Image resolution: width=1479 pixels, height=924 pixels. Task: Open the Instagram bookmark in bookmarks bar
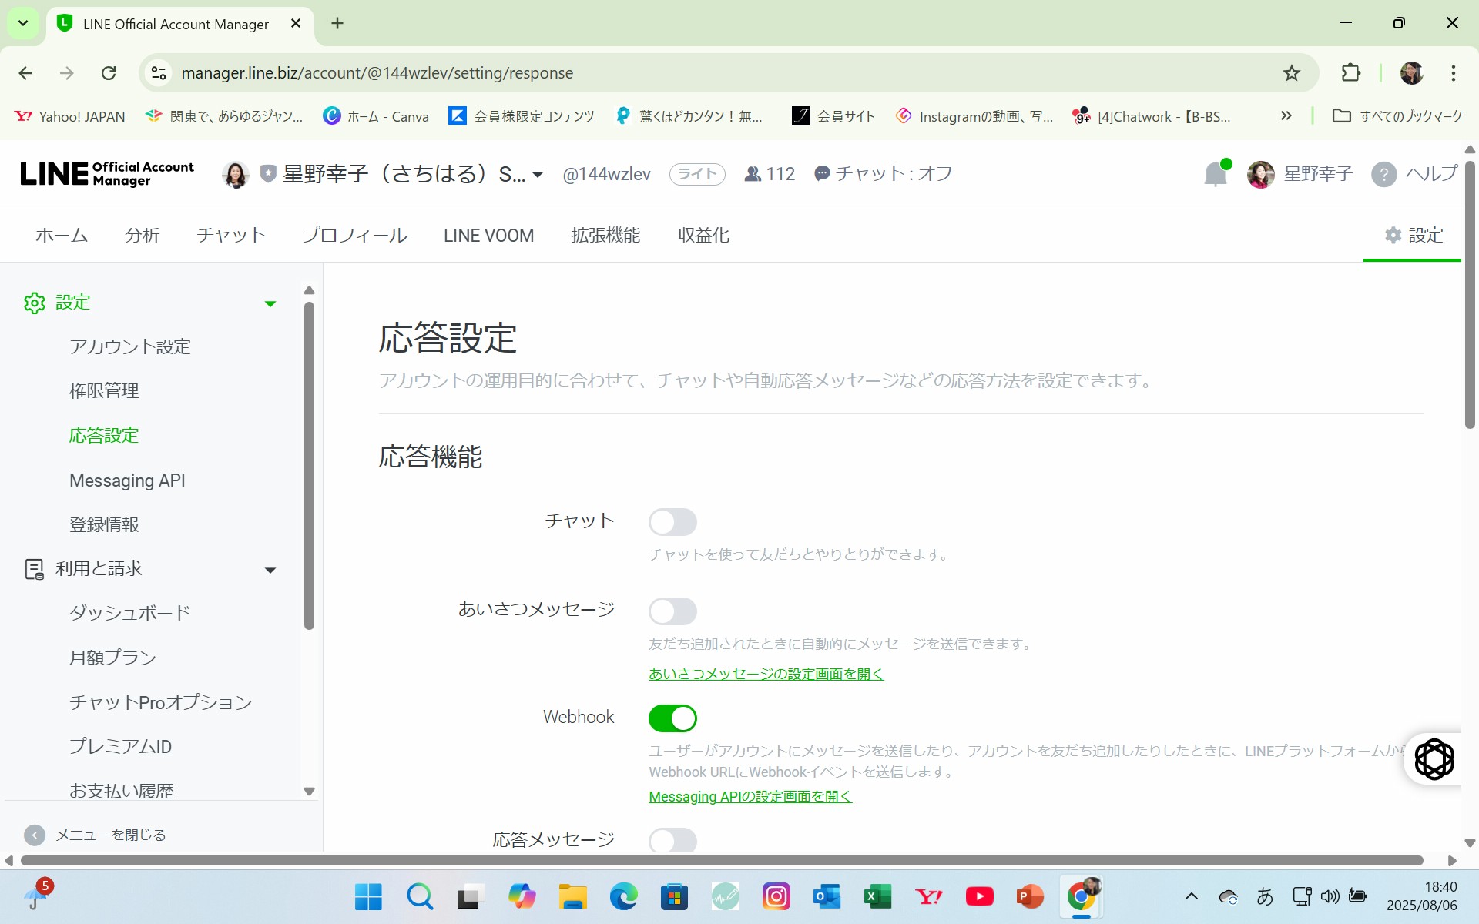pos(974,116)
